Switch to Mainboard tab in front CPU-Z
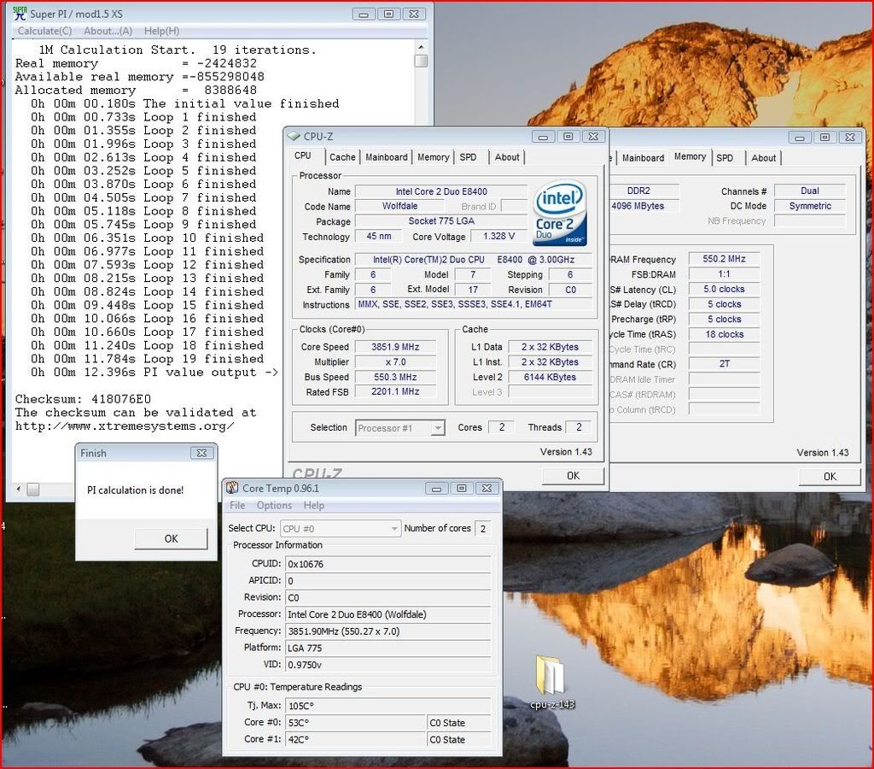 click(x=387, y=157)
